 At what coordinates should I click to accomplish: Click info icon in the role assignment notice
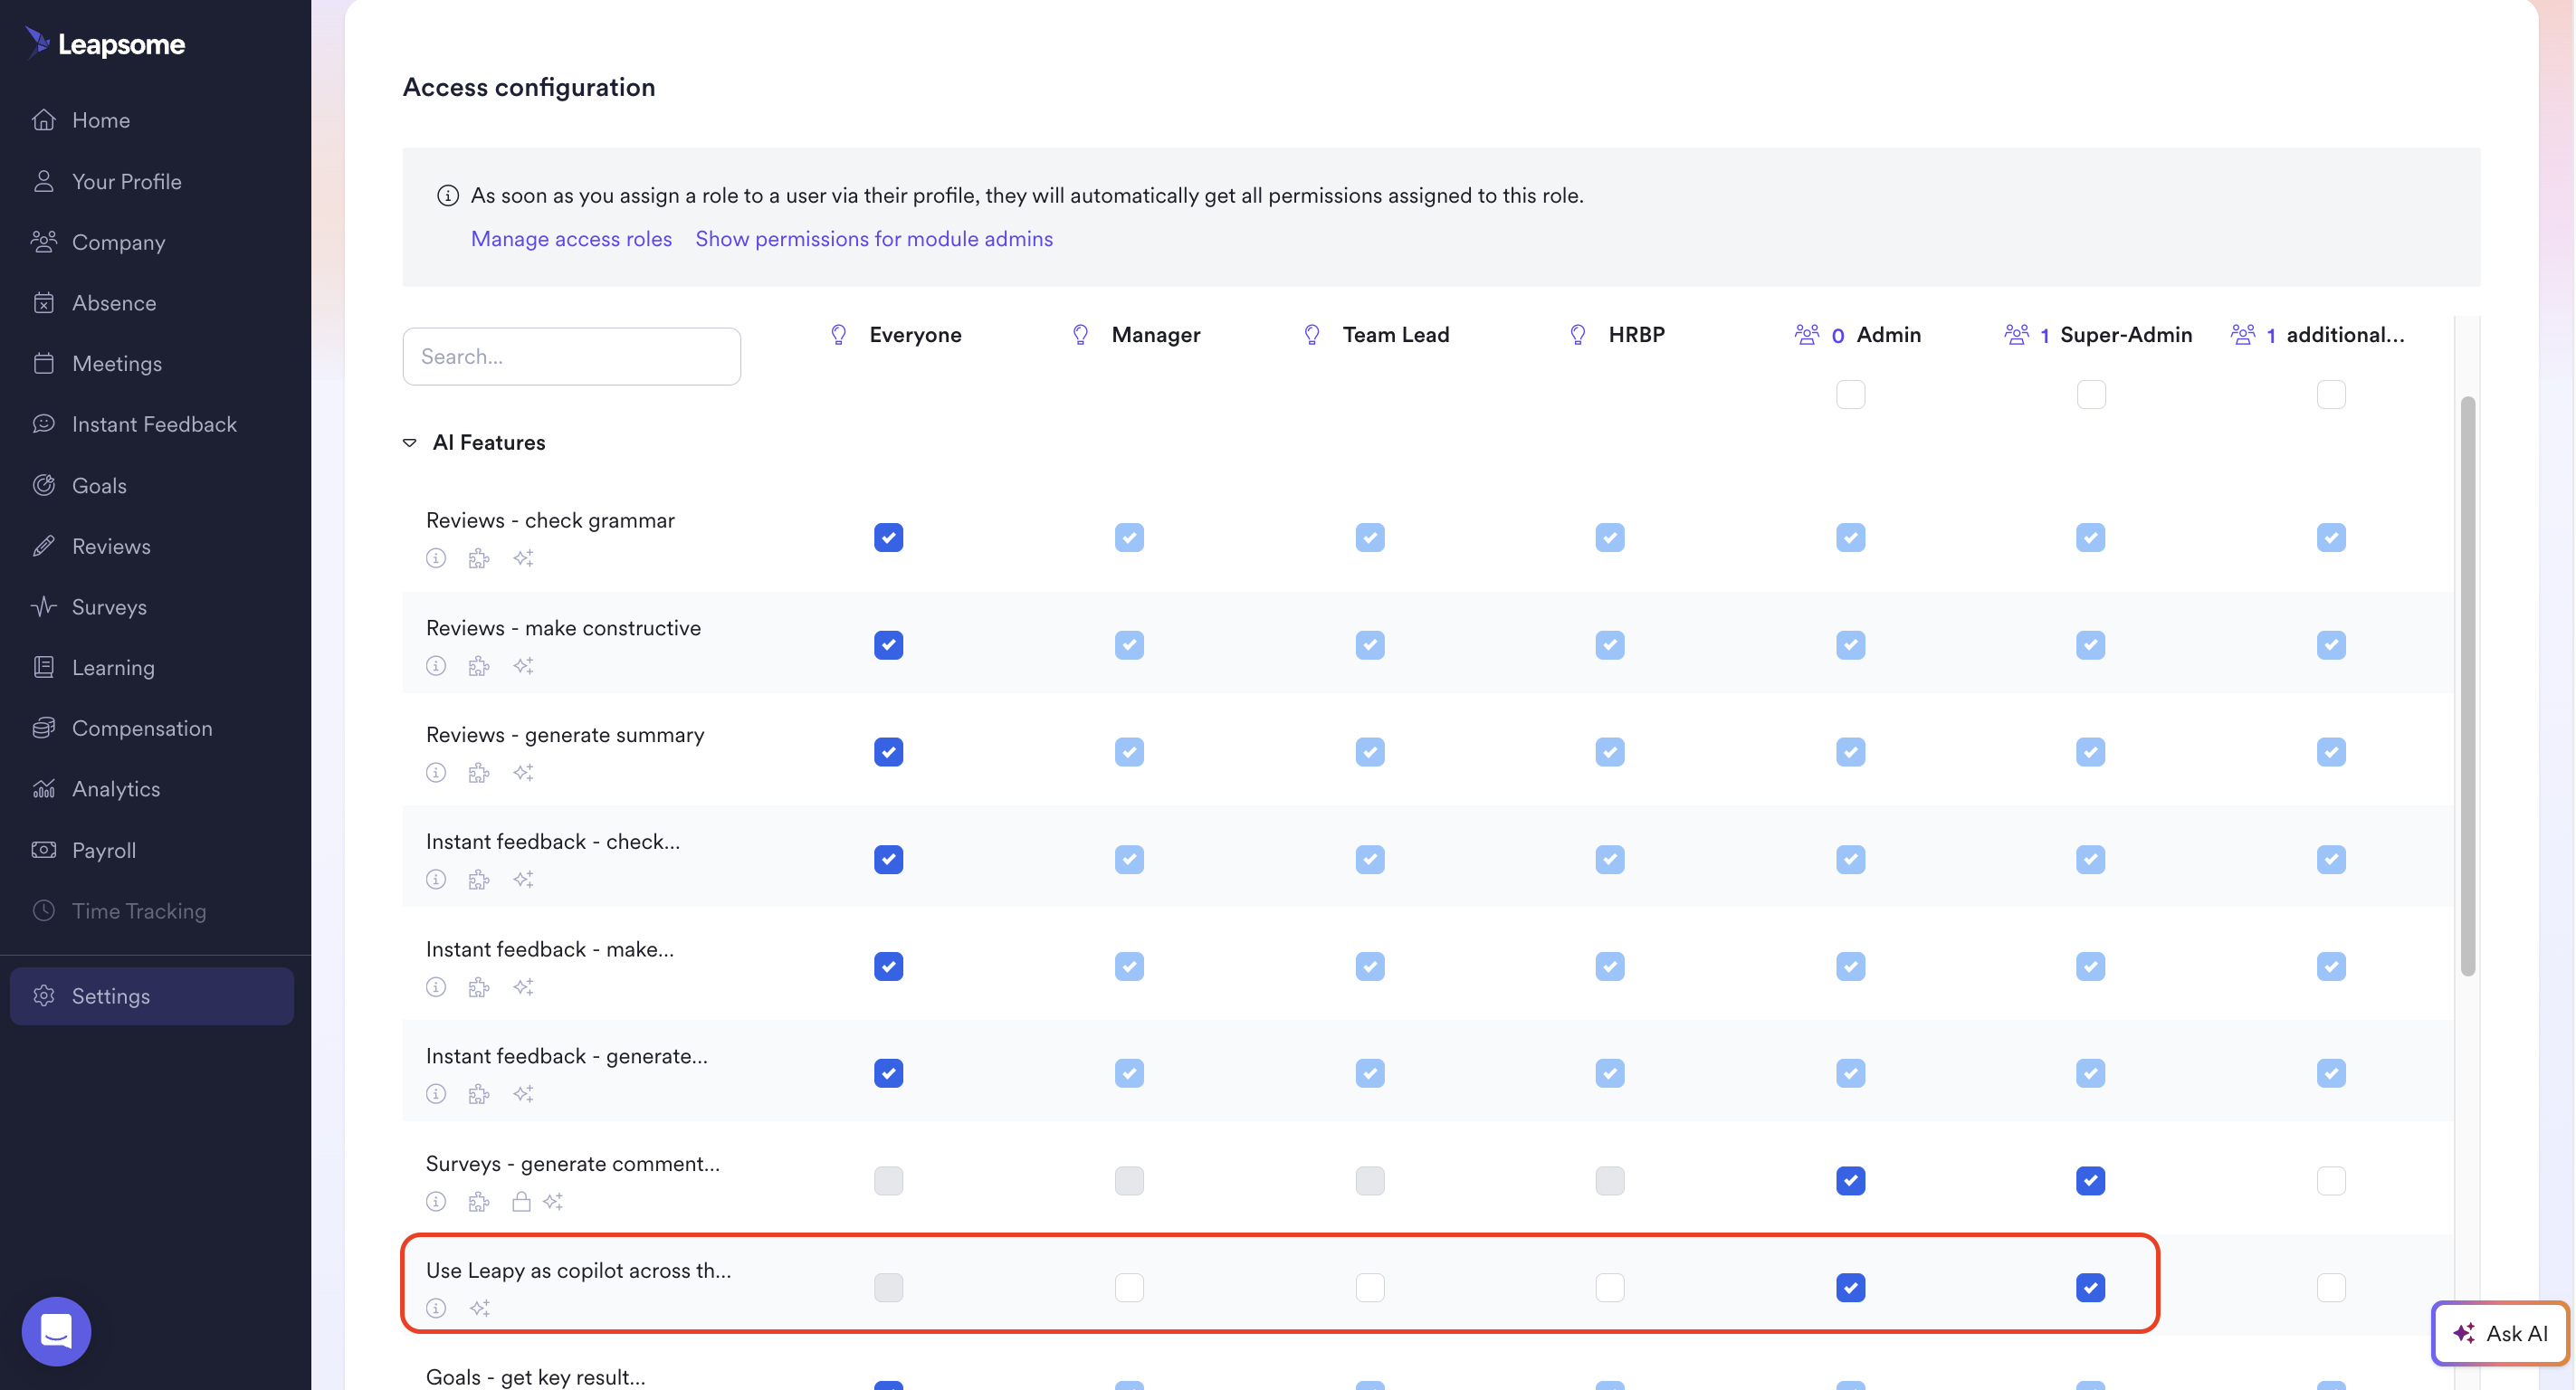pyautogui.click(x=448, y=196)
